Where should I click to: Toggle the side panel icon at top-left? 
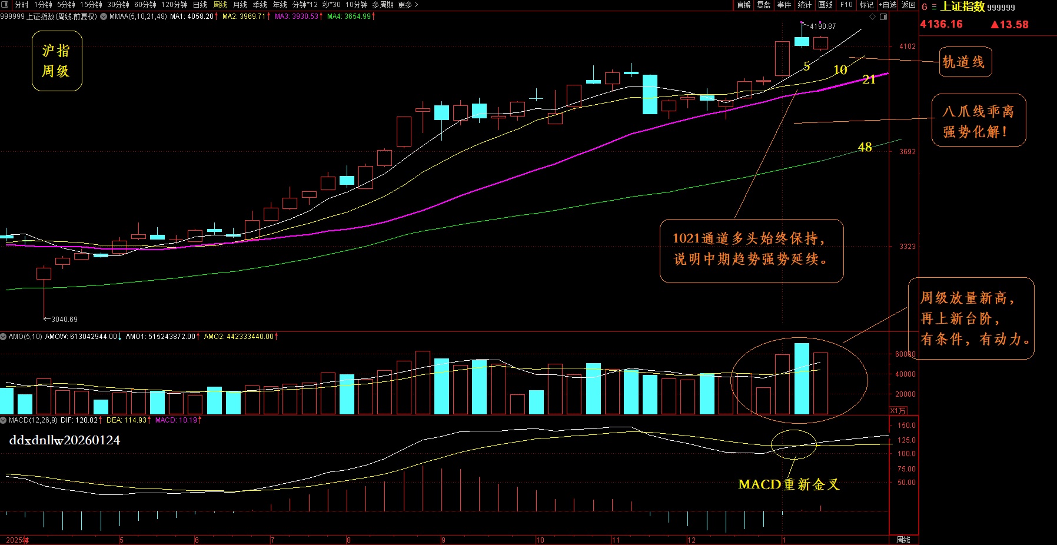(6, 5)
